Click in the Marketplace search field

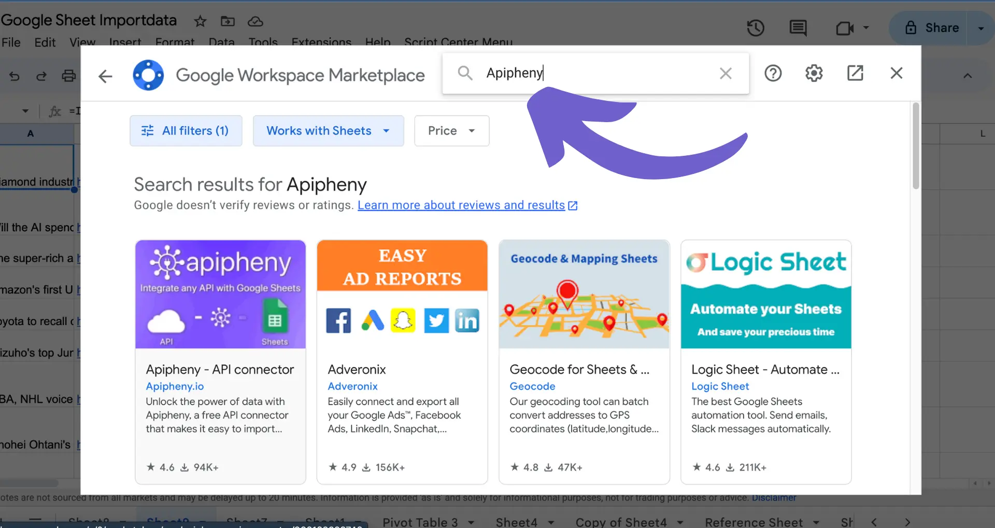pos(596,73)
